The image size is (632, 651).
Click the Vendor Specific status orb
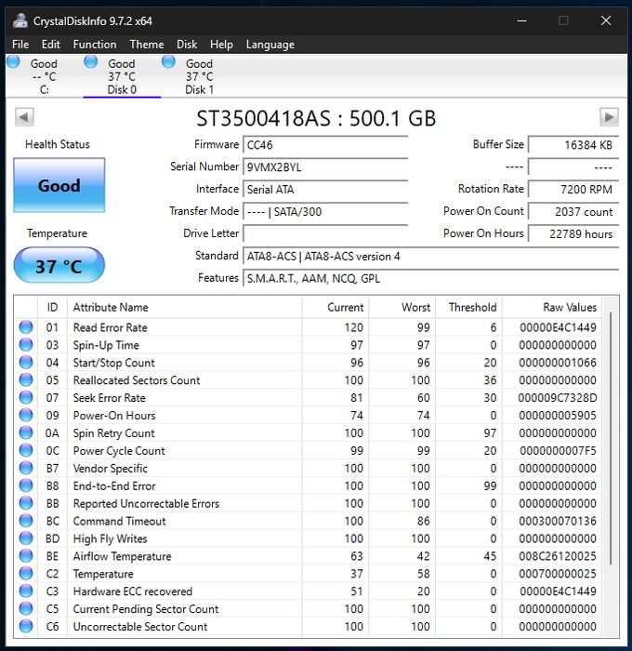pos(26,468)
